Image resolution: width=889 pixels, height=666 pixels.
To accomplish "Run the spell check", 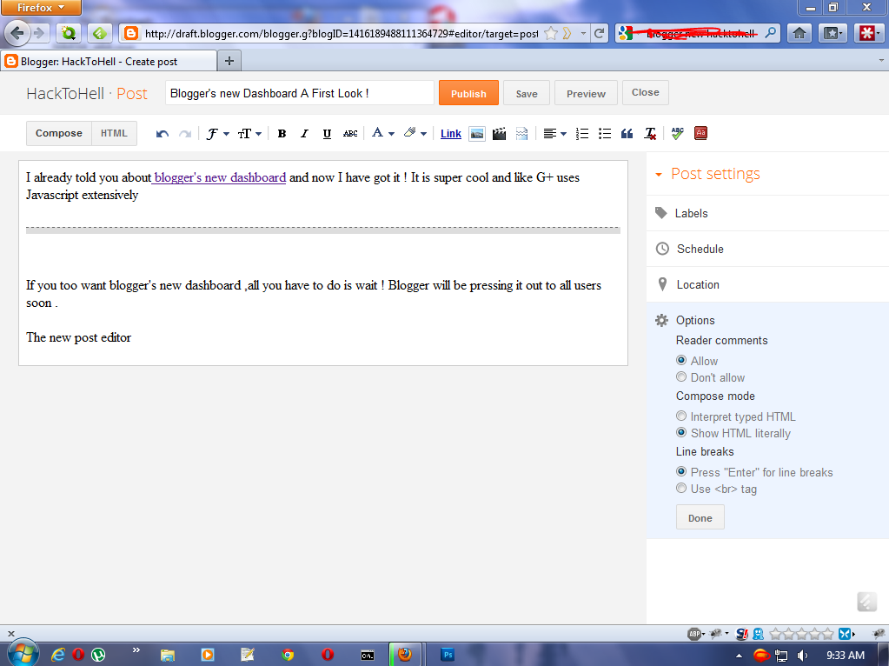I will (x=678, y=133).
